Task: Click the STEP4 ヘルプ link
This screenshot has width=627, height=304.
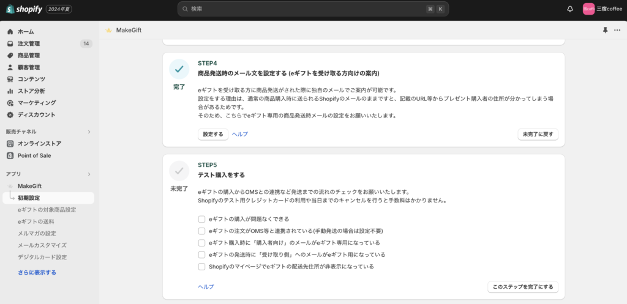Action: 240,134
